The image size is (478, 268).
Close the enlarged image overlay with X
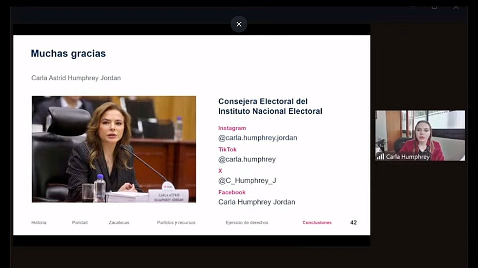coord(239,24)
